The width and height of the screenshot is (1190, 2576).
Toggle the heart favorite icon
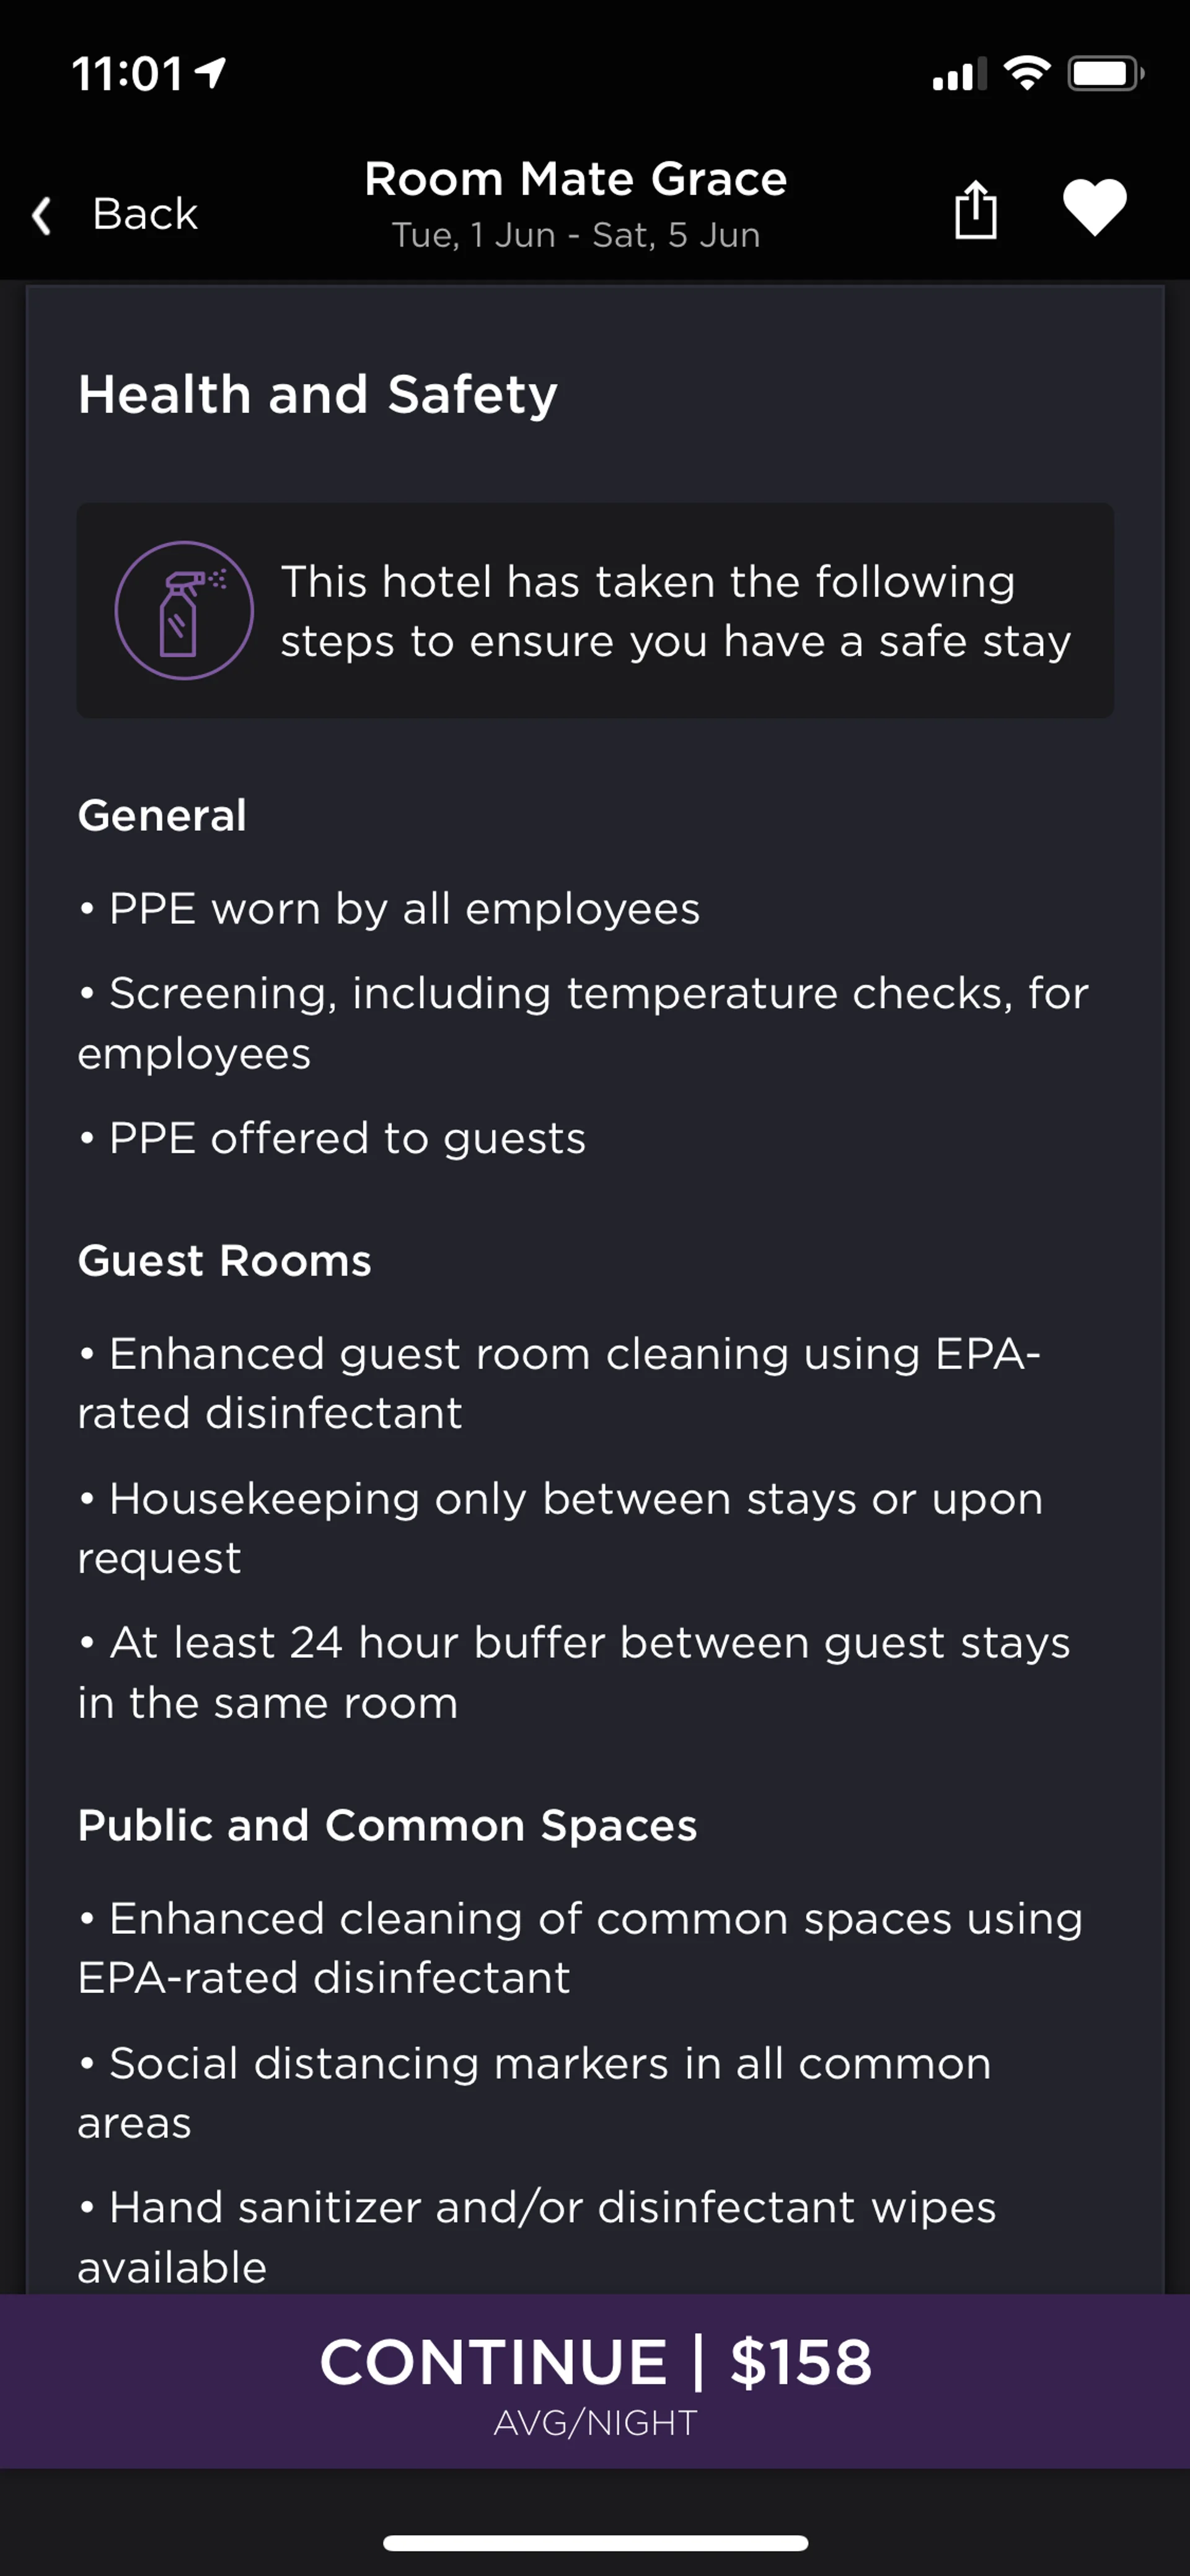click(1094, 207)
